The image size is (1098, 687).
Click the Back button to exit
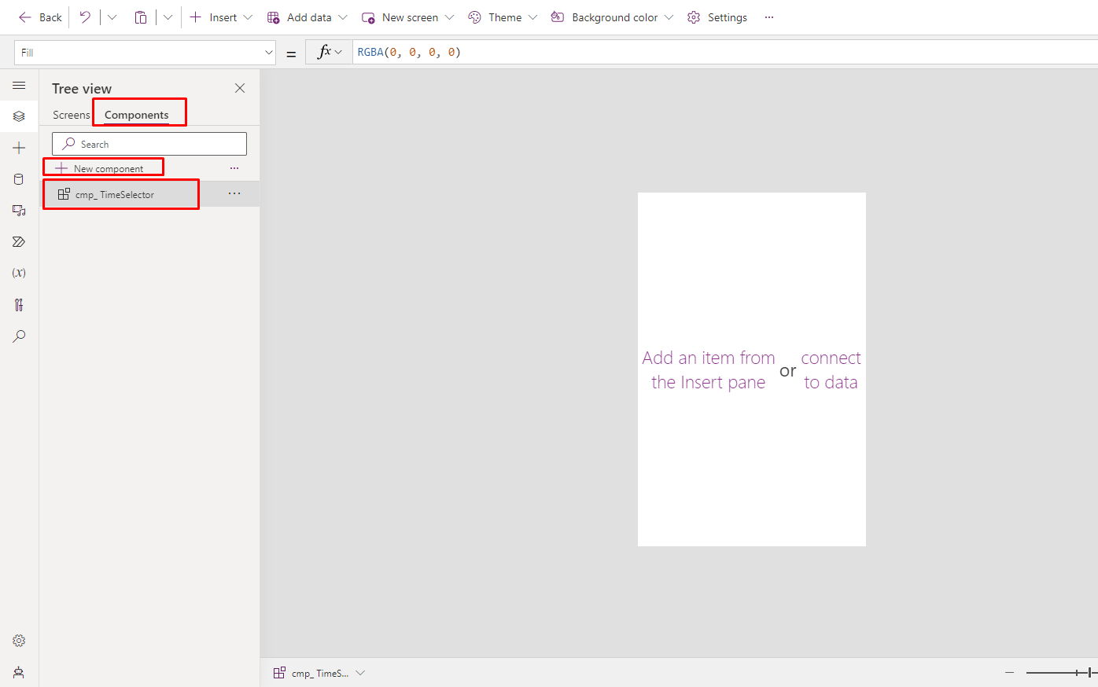(x=39, y=17)
